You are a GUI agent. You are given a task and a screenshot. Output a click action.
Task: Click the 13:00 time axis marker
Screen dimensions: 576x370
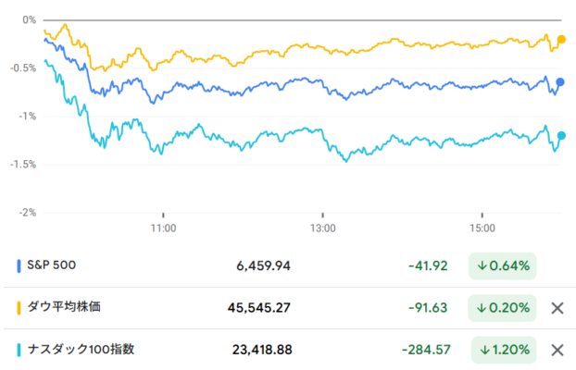[322, 228]
